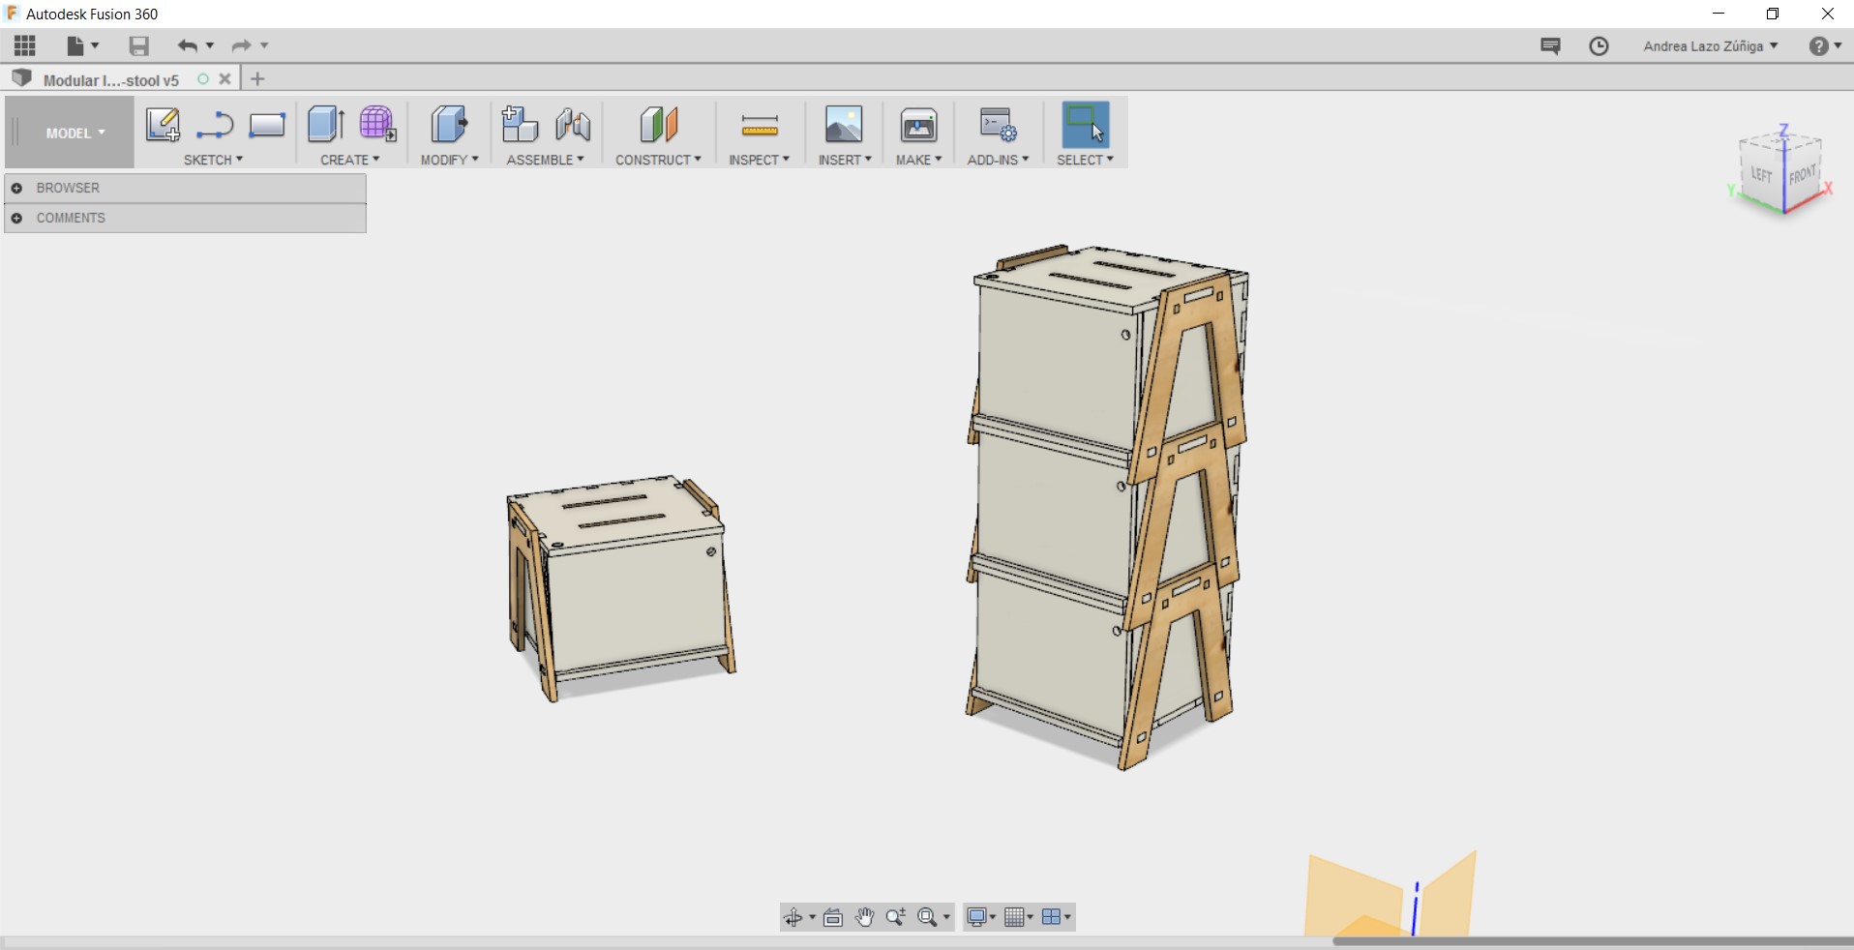The height and width of the screenshot is (950, 1854).
Task: Restore down the Fusion 360 window
Action: click(x=1773, y=14)
